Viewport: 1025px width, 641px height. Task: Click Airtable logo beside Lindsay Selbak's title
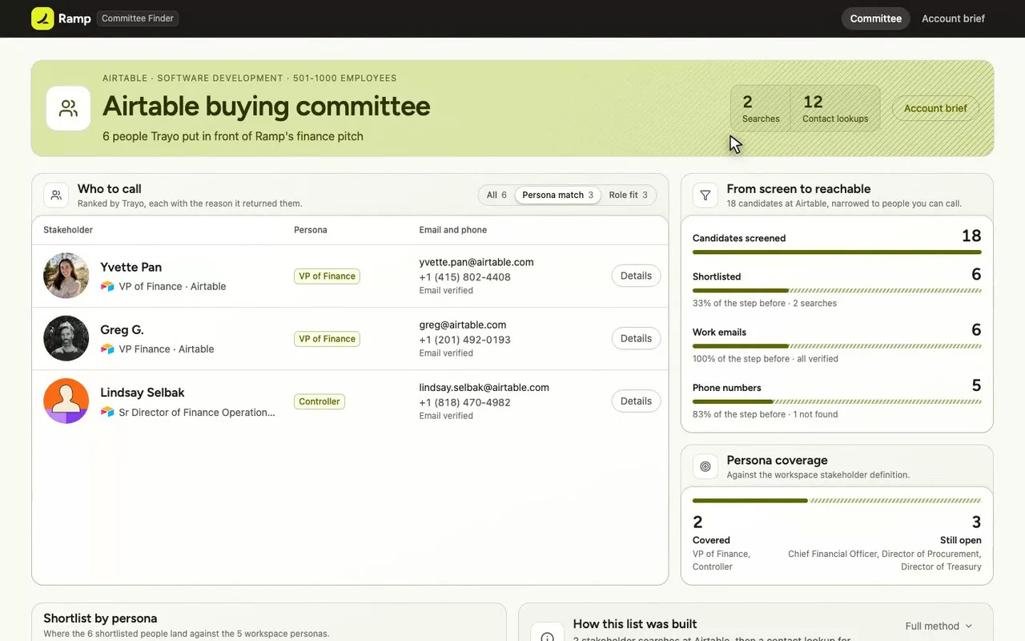107,412
